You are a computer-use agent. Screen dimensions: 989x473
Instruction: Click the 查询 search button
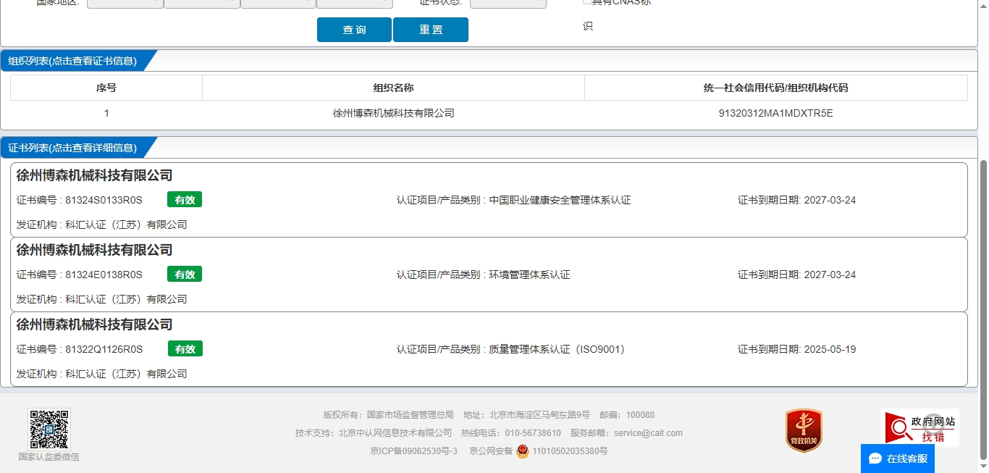(354, 30)
